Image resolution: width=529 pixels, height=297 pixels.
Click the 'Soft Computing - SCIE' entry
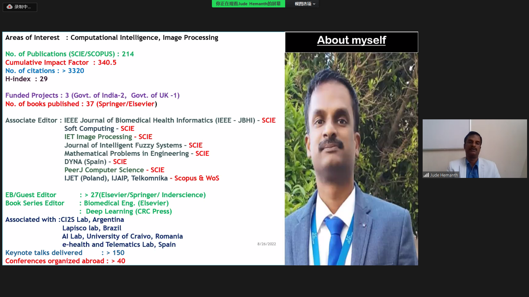[99, 129]
